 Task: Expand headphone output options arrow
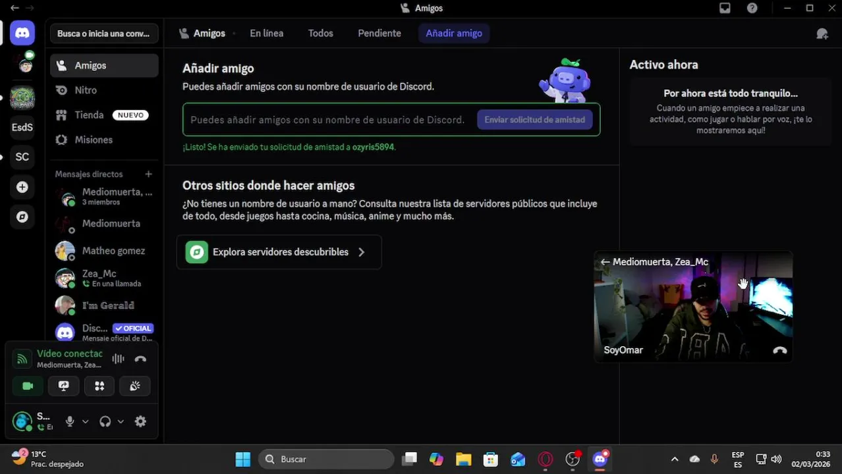click(x=121, y=421)
